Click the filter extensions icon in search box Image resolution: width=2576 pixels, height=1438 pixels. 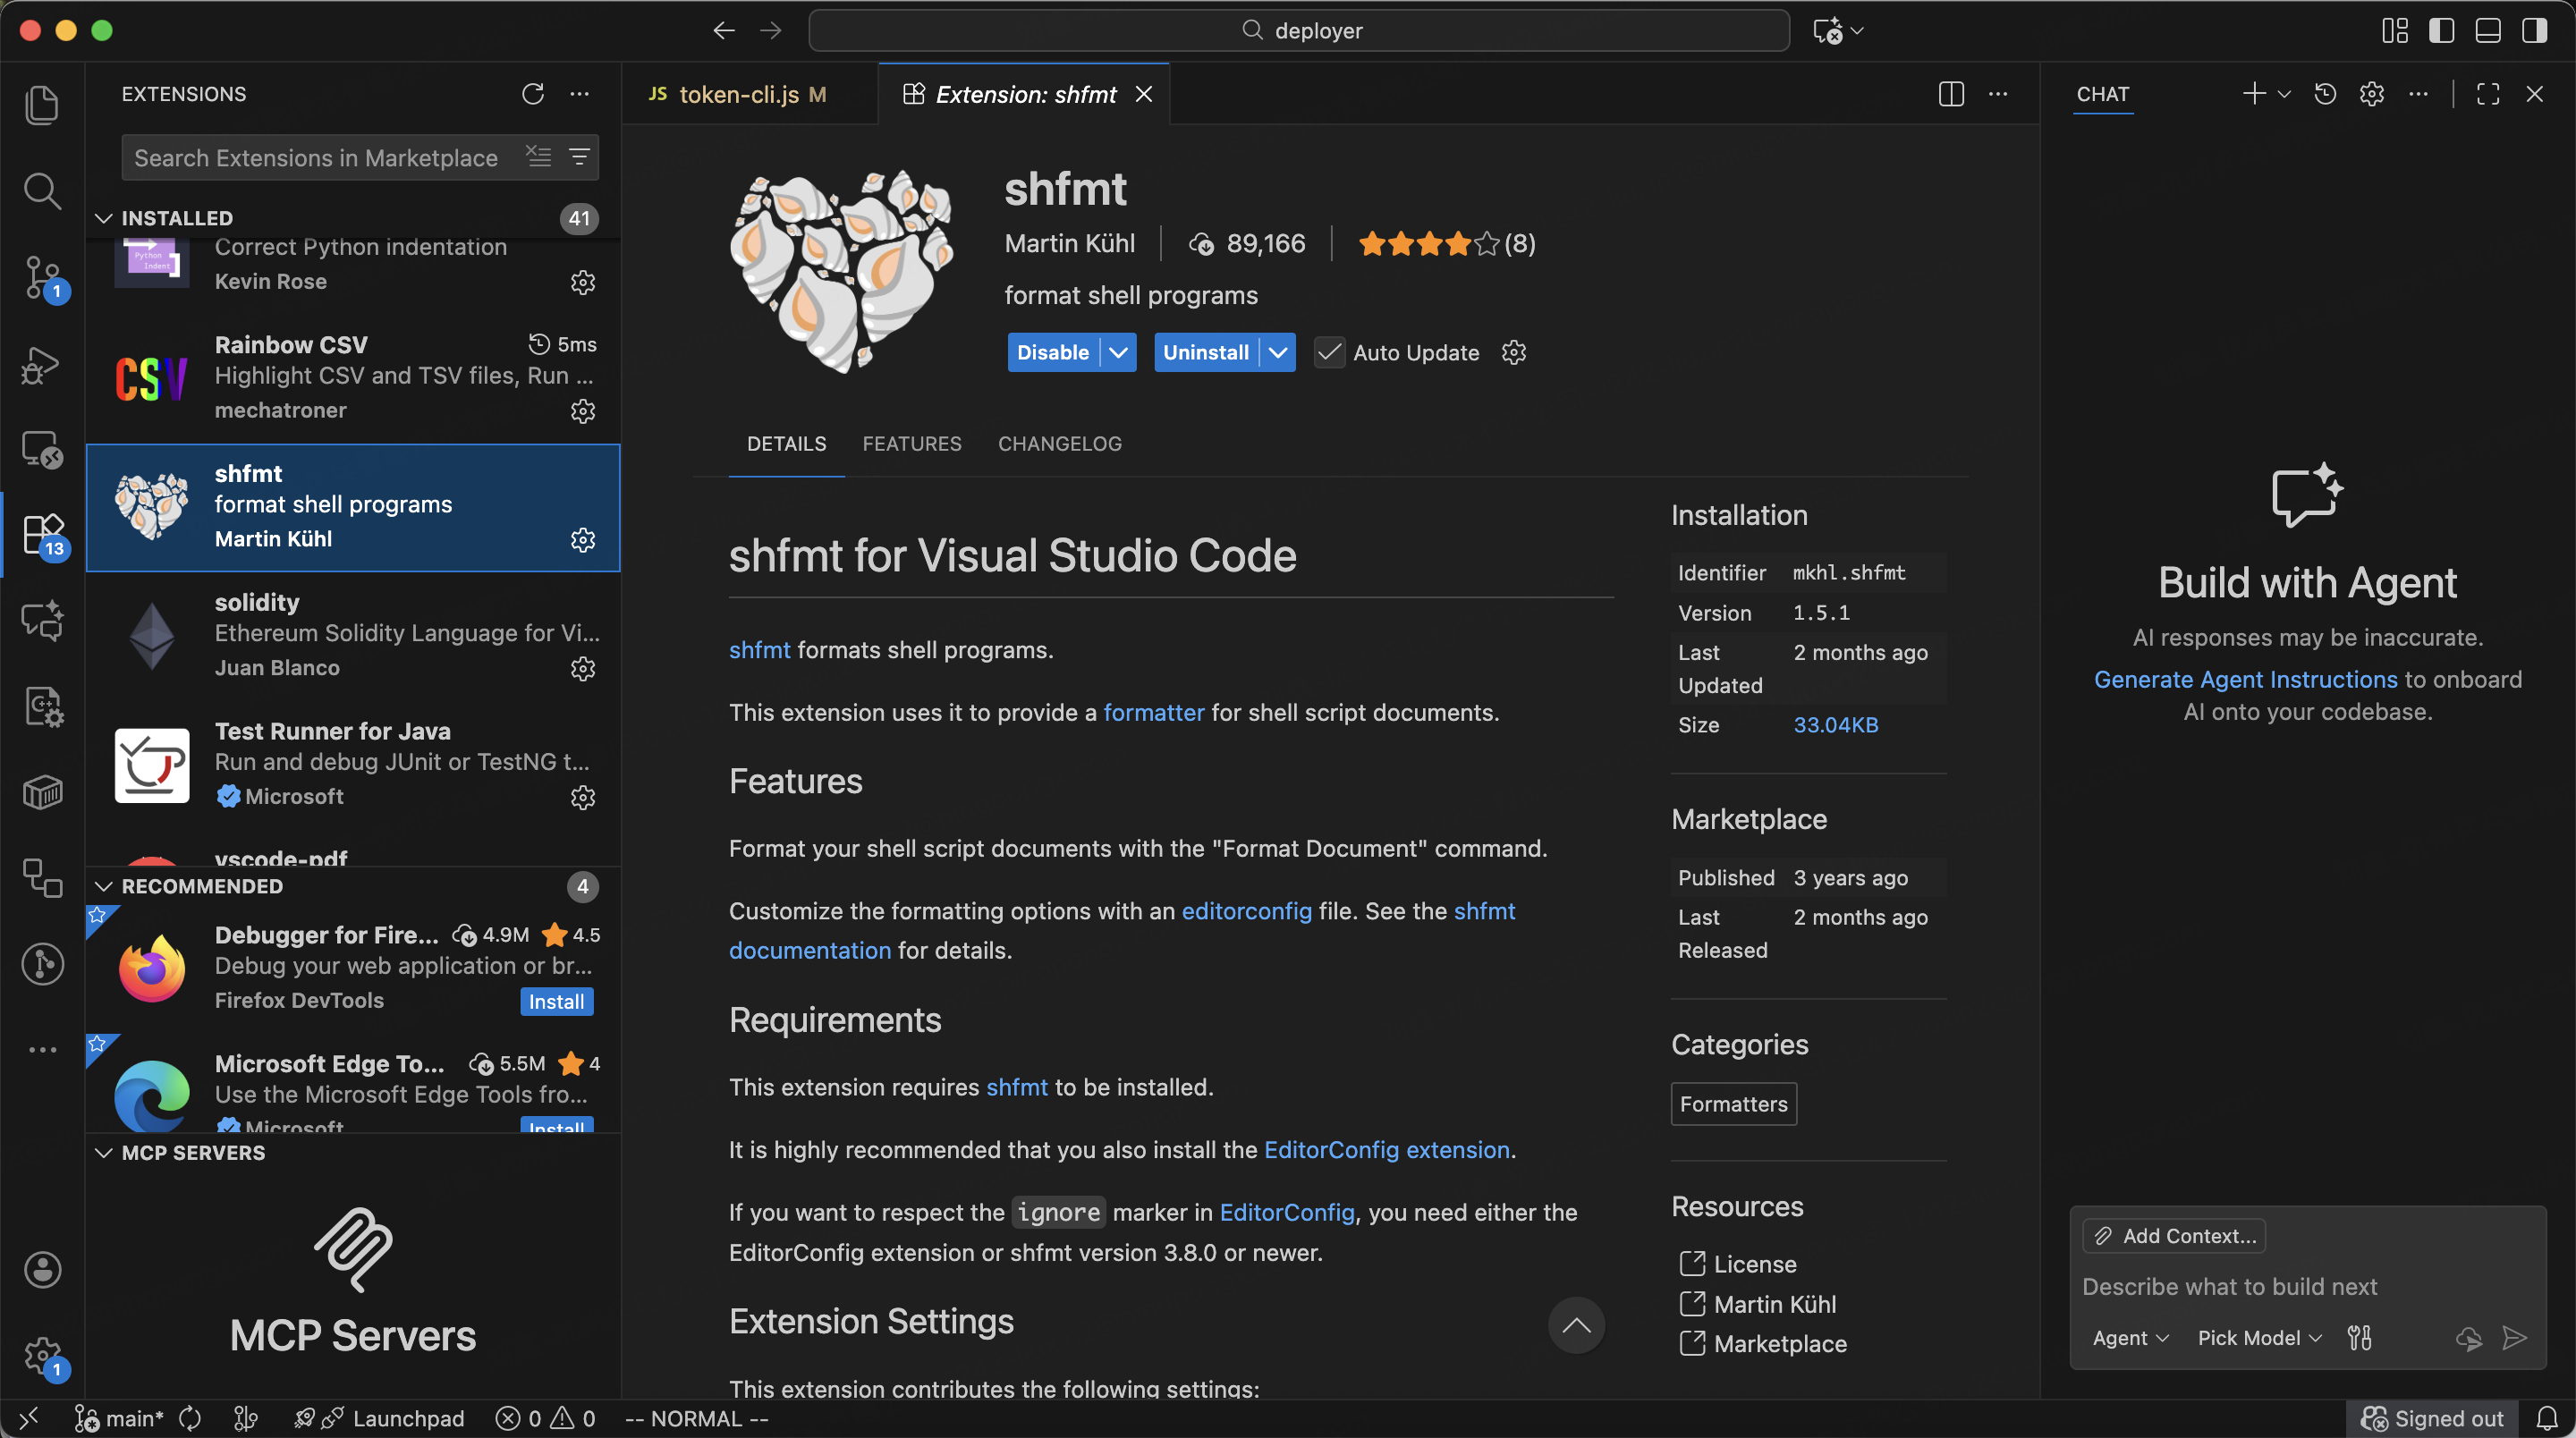point(579,157)
